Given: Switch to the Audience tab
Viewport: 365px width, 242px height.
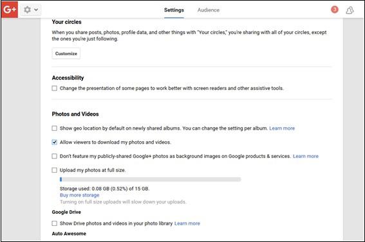Looking at the screenshot, I should 209,10.
